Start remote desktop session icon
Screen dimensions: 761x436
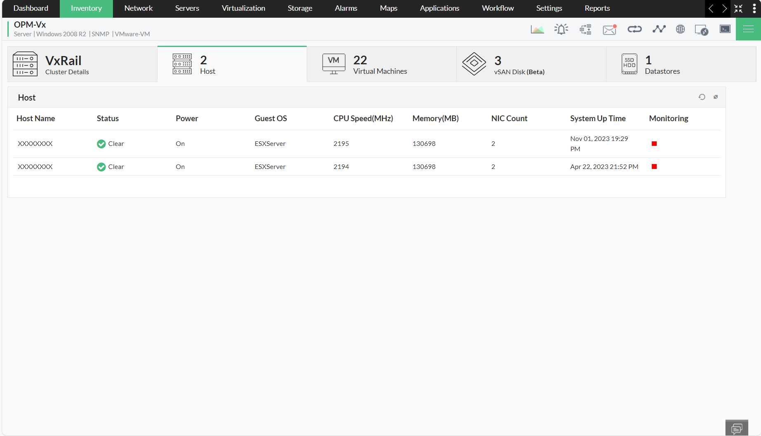pyautogui.click(x=702, y=29)
